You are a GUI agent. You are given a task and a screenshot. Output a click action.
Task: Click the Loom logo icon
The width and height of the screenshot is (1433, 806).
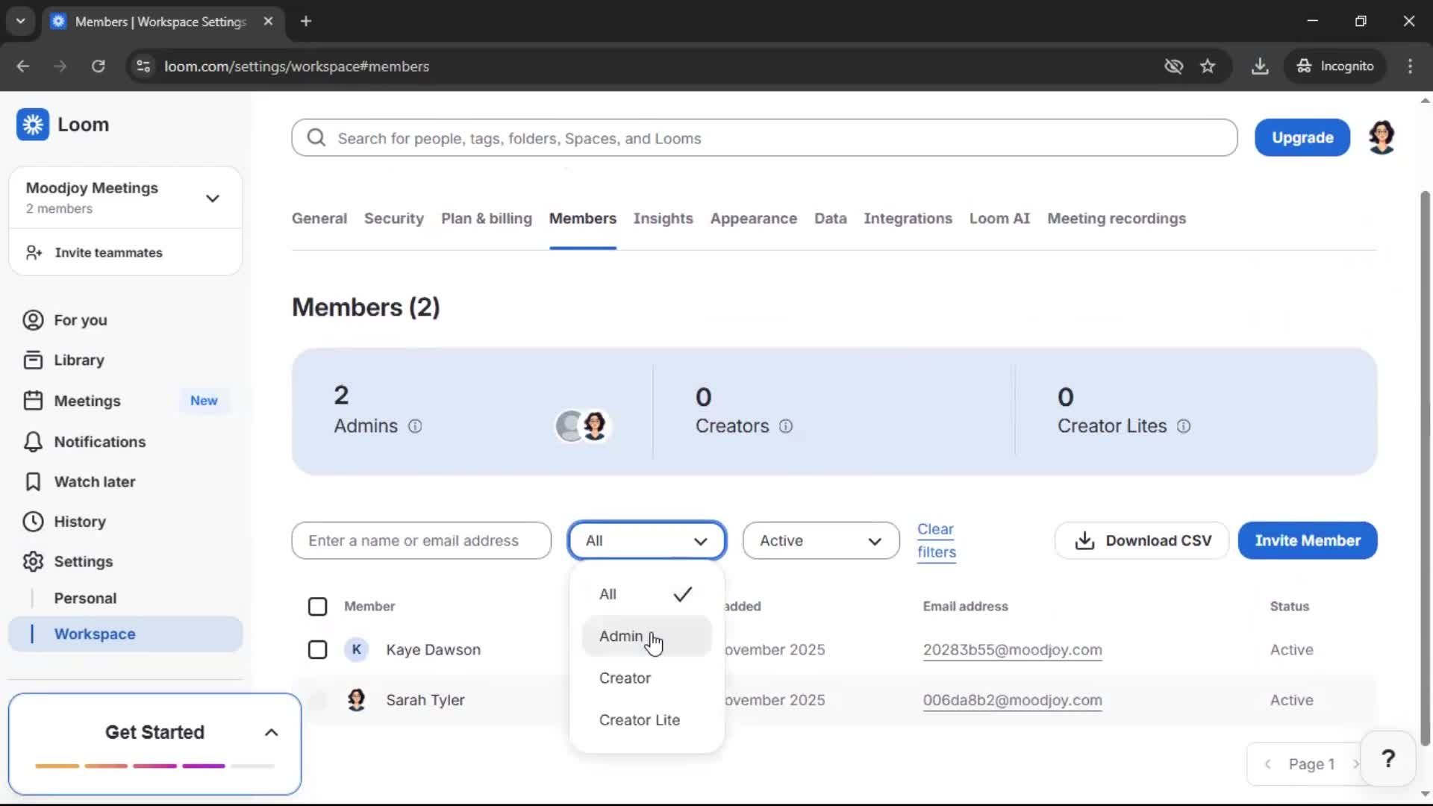pos(33,125)
